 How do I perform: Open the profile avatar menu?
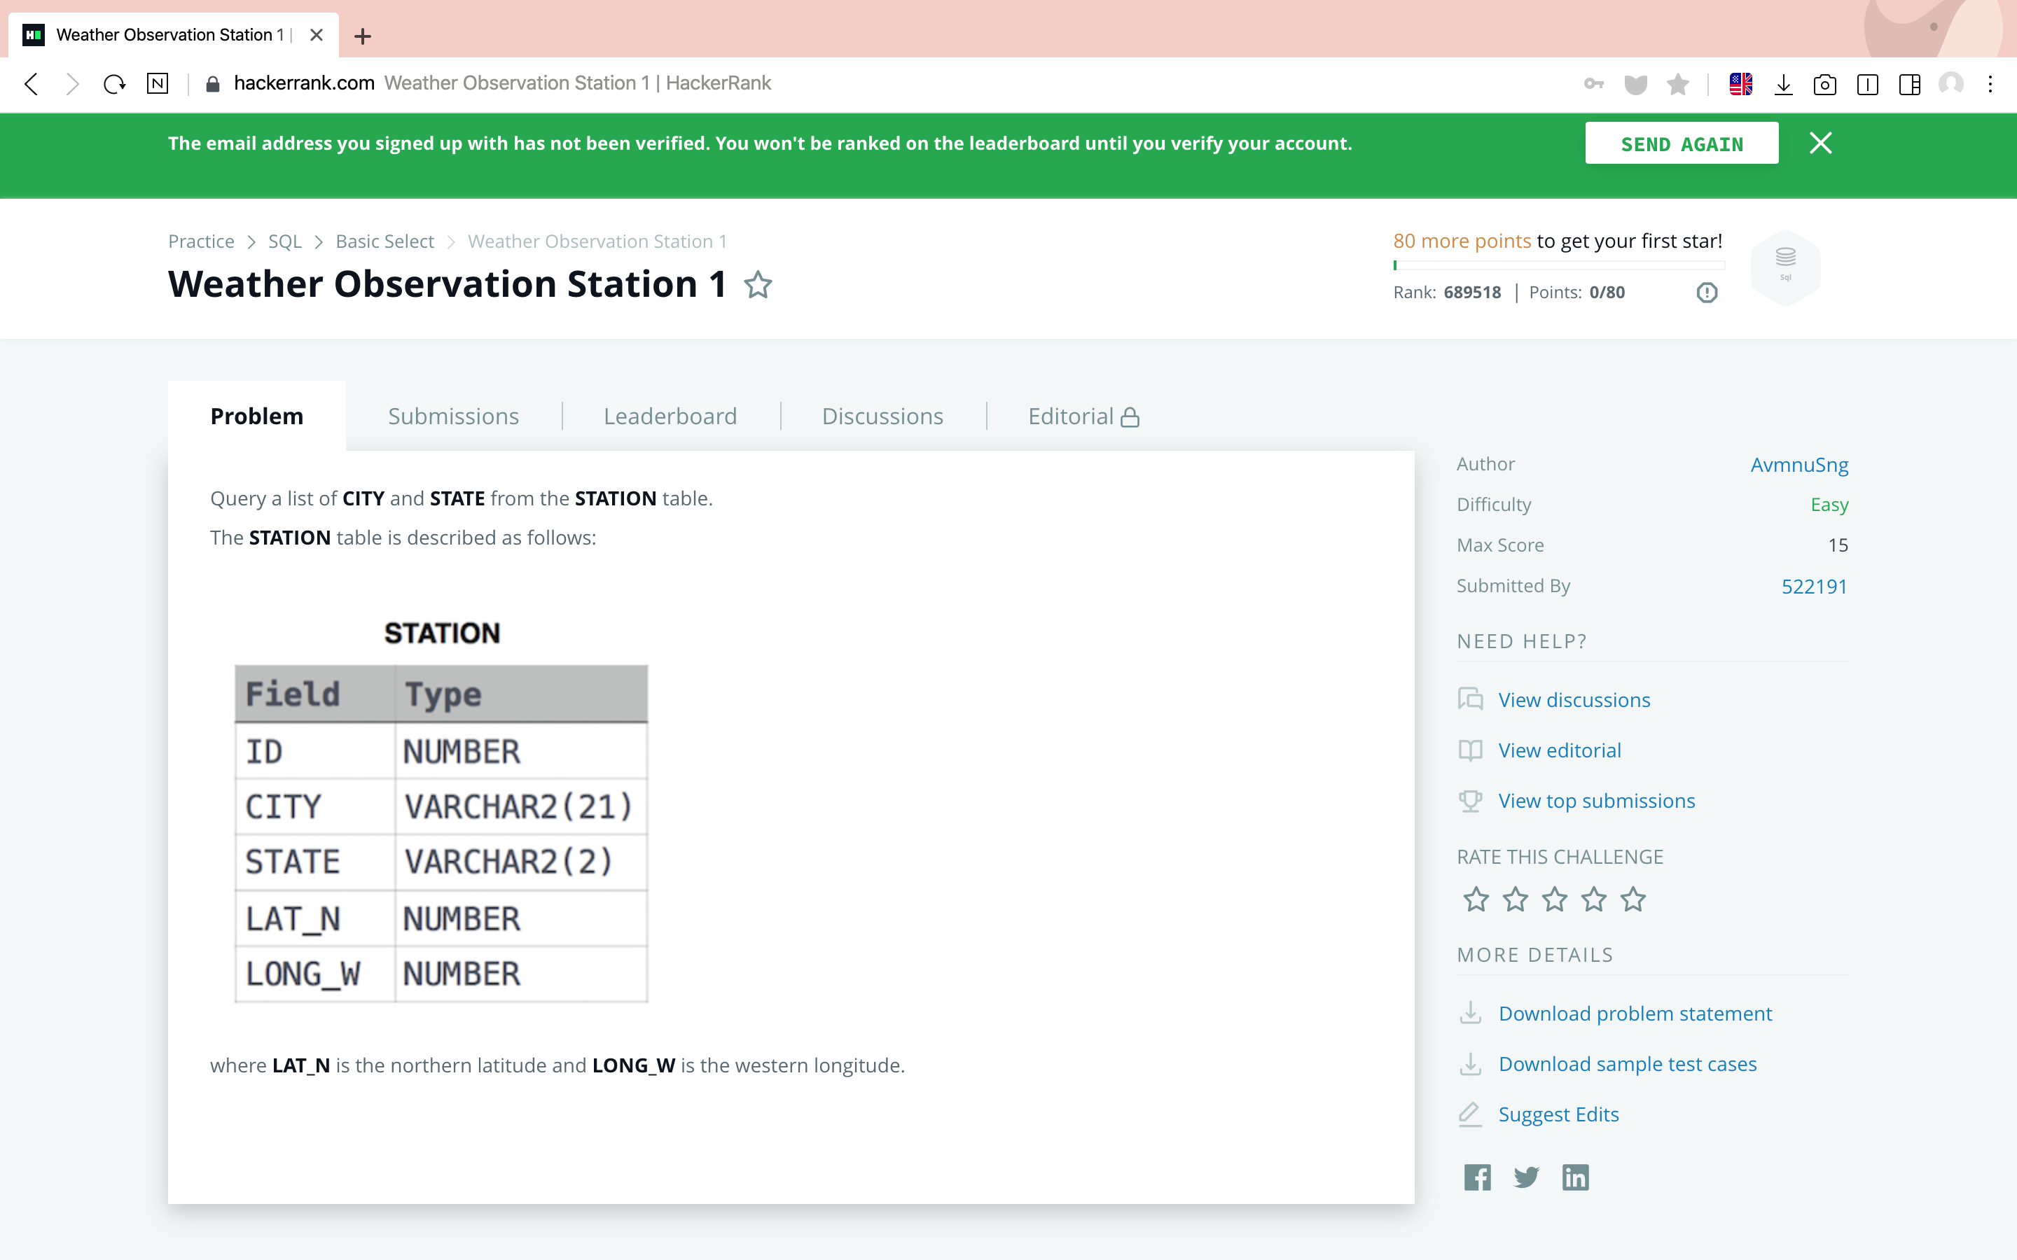(x=1950, y=84)
